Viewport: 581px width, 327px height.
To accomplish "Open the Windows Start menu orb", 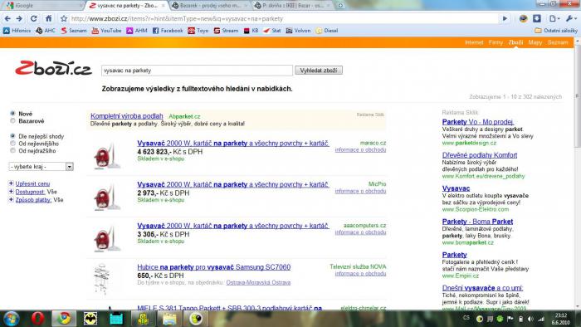I will coord(11,319).
